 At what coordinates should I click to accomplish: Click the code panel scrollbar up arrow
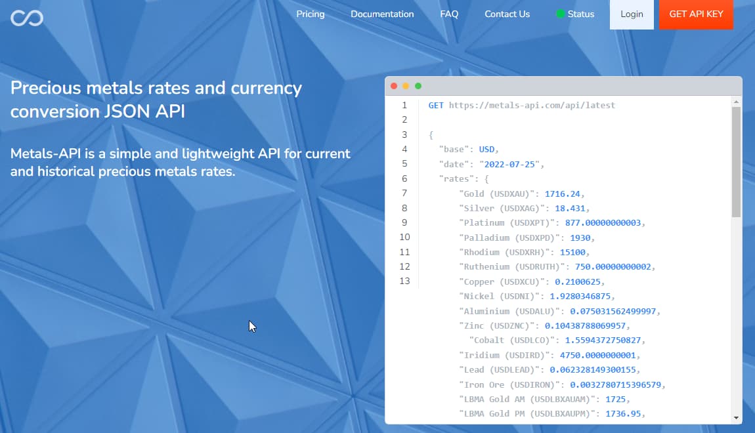click(736, 102)
